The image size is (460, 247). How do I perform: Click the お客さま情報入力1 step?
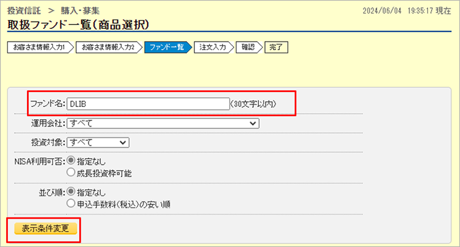(x=40, y=47)
